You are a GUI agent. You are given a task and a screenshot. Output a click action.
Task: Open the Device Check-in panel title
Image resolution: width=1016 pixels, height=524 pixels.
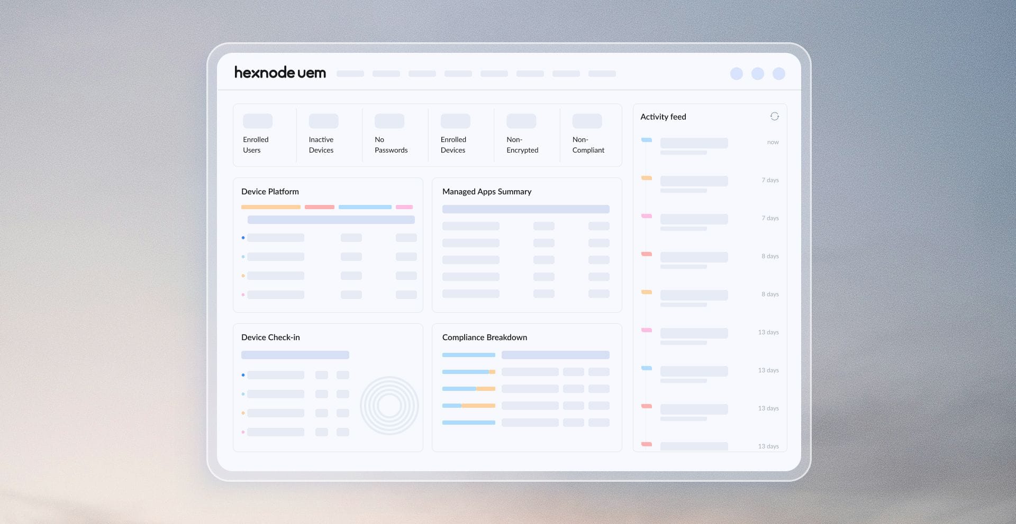tap(270, 337)
